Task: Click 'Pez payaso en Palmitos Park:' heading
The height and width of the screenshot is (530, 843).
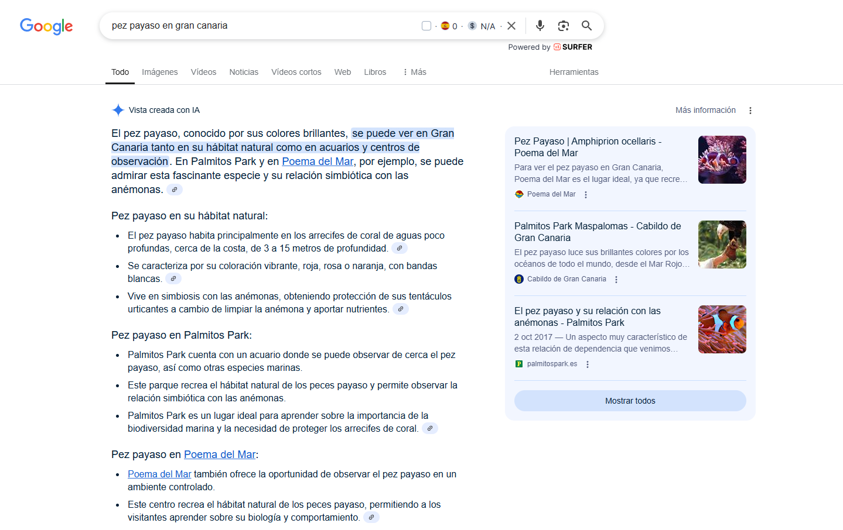Action: pyautogui.click(x=182, y=335)
